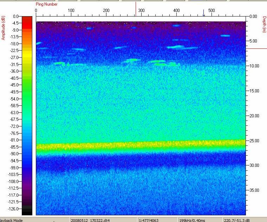Click the Amplitude (dB) axis label
267x222 pixels.
pos(3,27)
